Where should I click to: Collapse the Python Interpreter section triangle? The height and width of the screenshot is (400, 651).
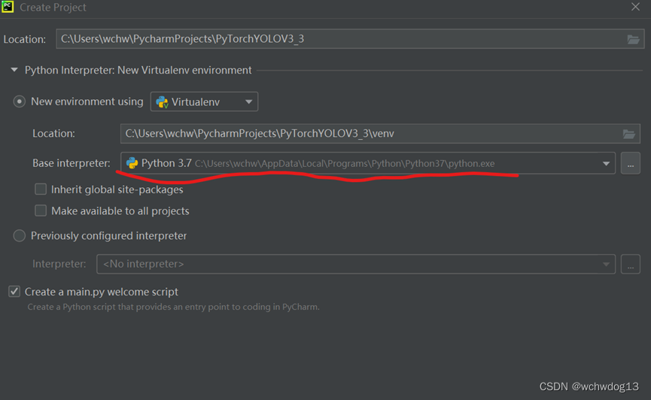(x=14, y=70)
